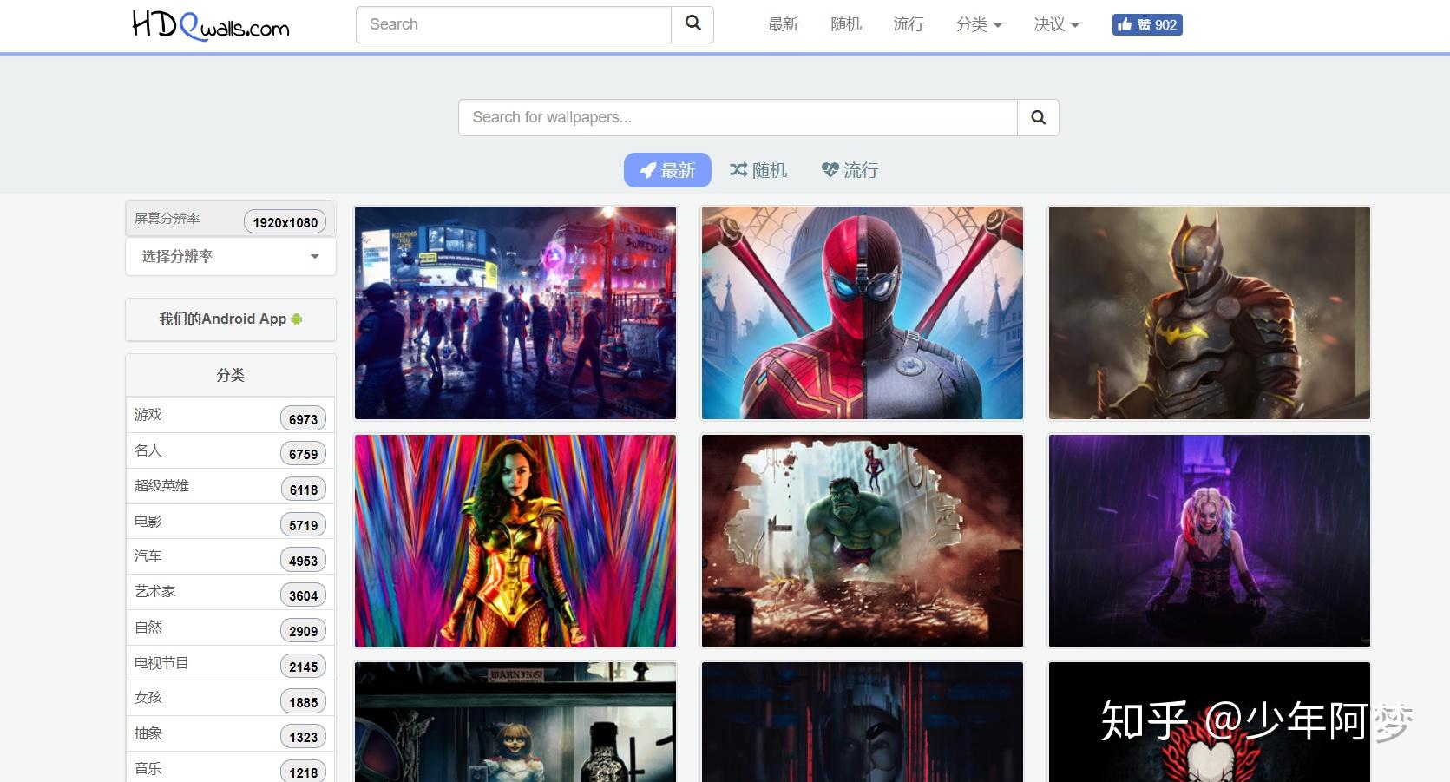This screenshot has width=1450, height=782.
Task: Focus the top navbar Search field
Action: (x=514, y=24)
